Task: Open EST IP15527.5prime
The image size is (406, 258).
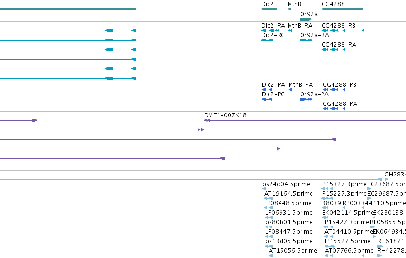Action: 348,241
